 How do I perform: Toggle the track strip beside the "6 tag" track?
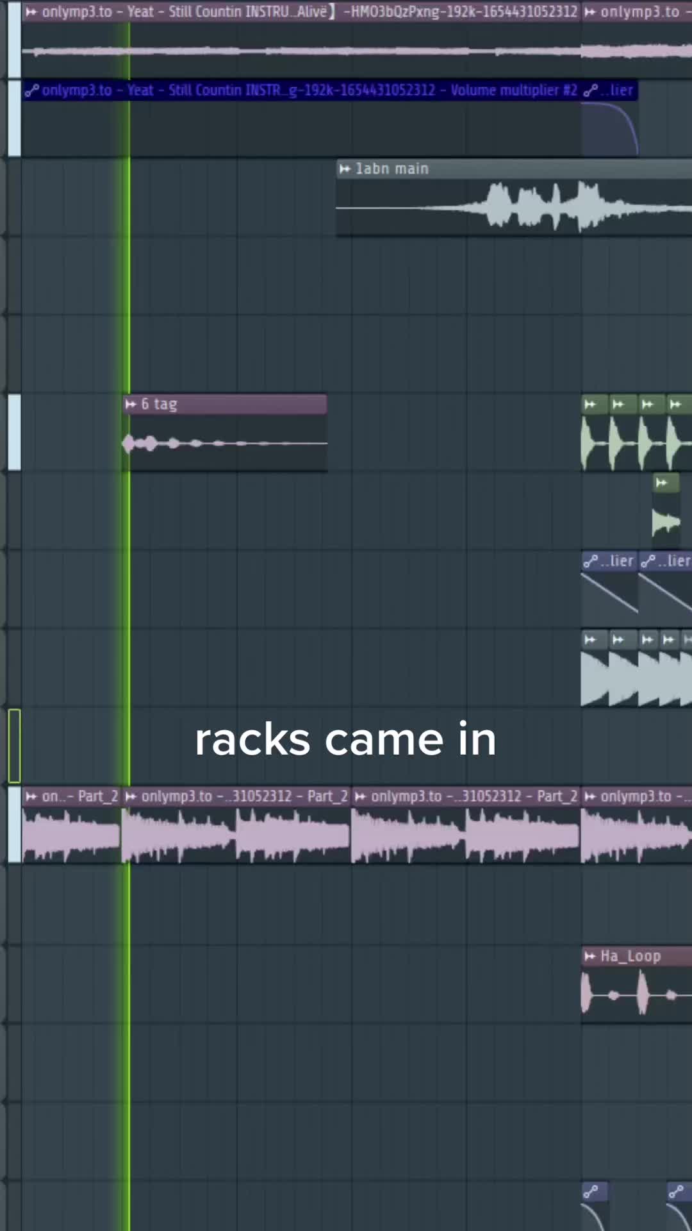(x=14, y=432)
